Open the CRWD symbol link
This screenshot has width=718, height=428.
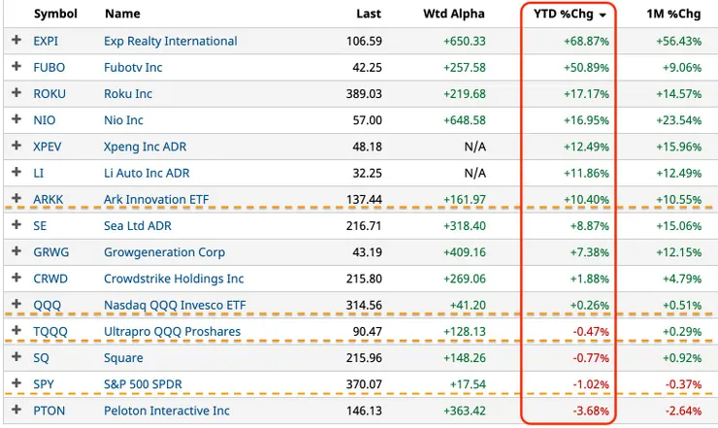point(49,279)
